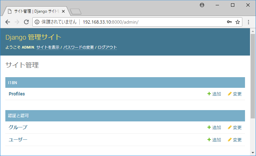
Task: Open the サイトを表示 link
Action: [48, 48]
